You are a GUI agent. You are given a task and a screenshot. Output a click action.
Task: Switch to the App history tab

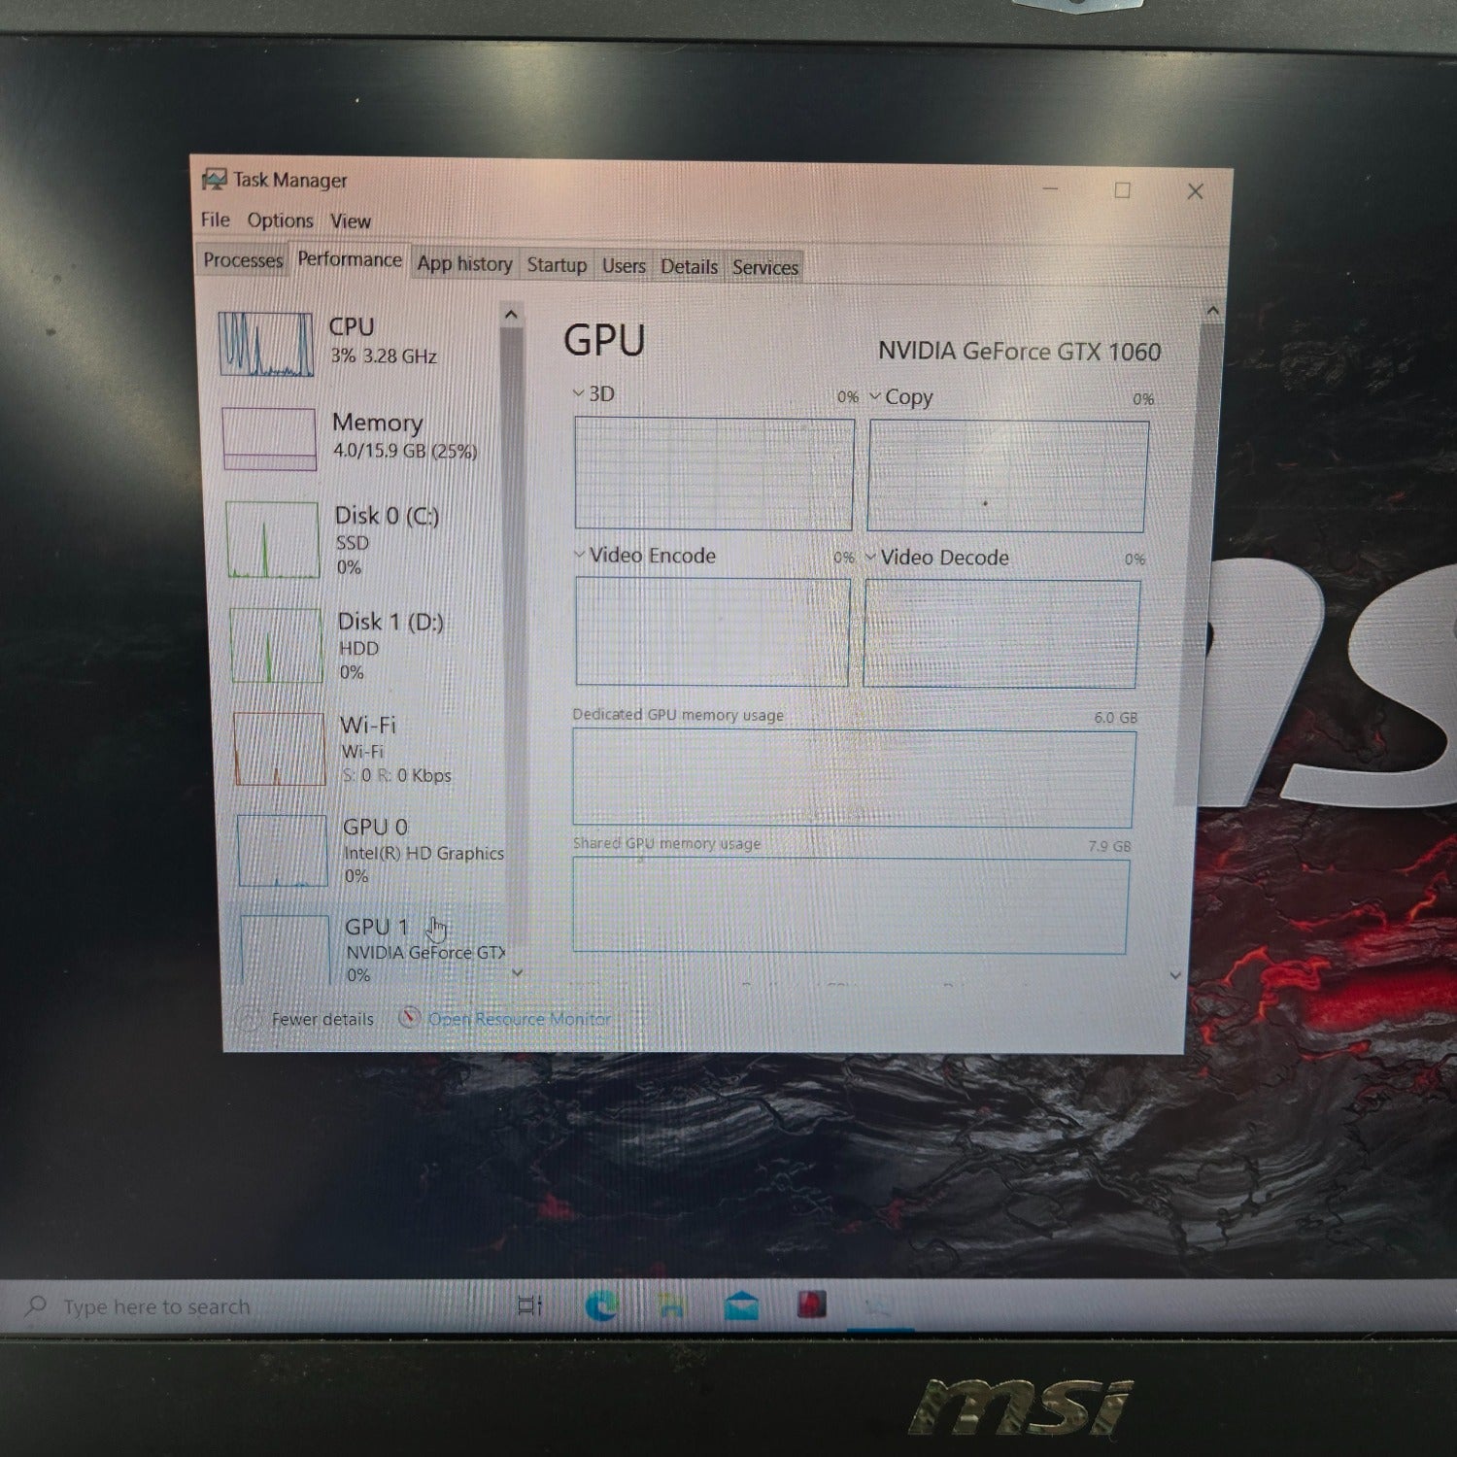464,263
